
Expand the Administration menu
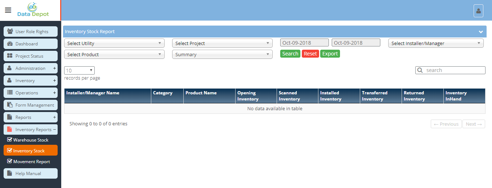(x=54, y=68)
